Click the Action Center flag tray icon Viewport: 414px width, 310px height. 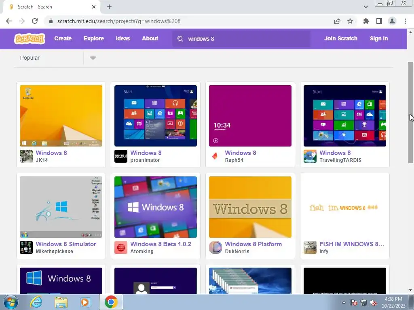point(353,303)
